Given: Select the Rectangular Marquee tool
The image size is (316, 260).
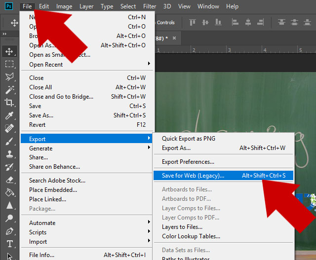Looking at the screenshot, I should point(9,64).
